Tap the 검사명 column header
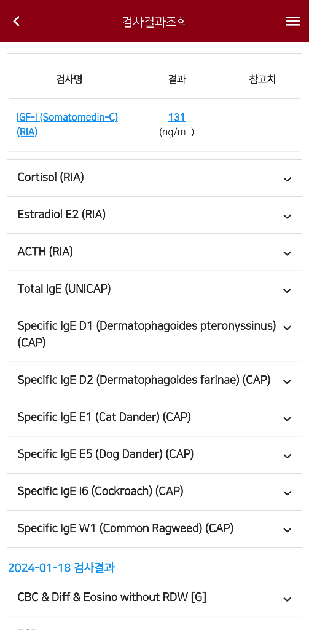 [69, 79]
